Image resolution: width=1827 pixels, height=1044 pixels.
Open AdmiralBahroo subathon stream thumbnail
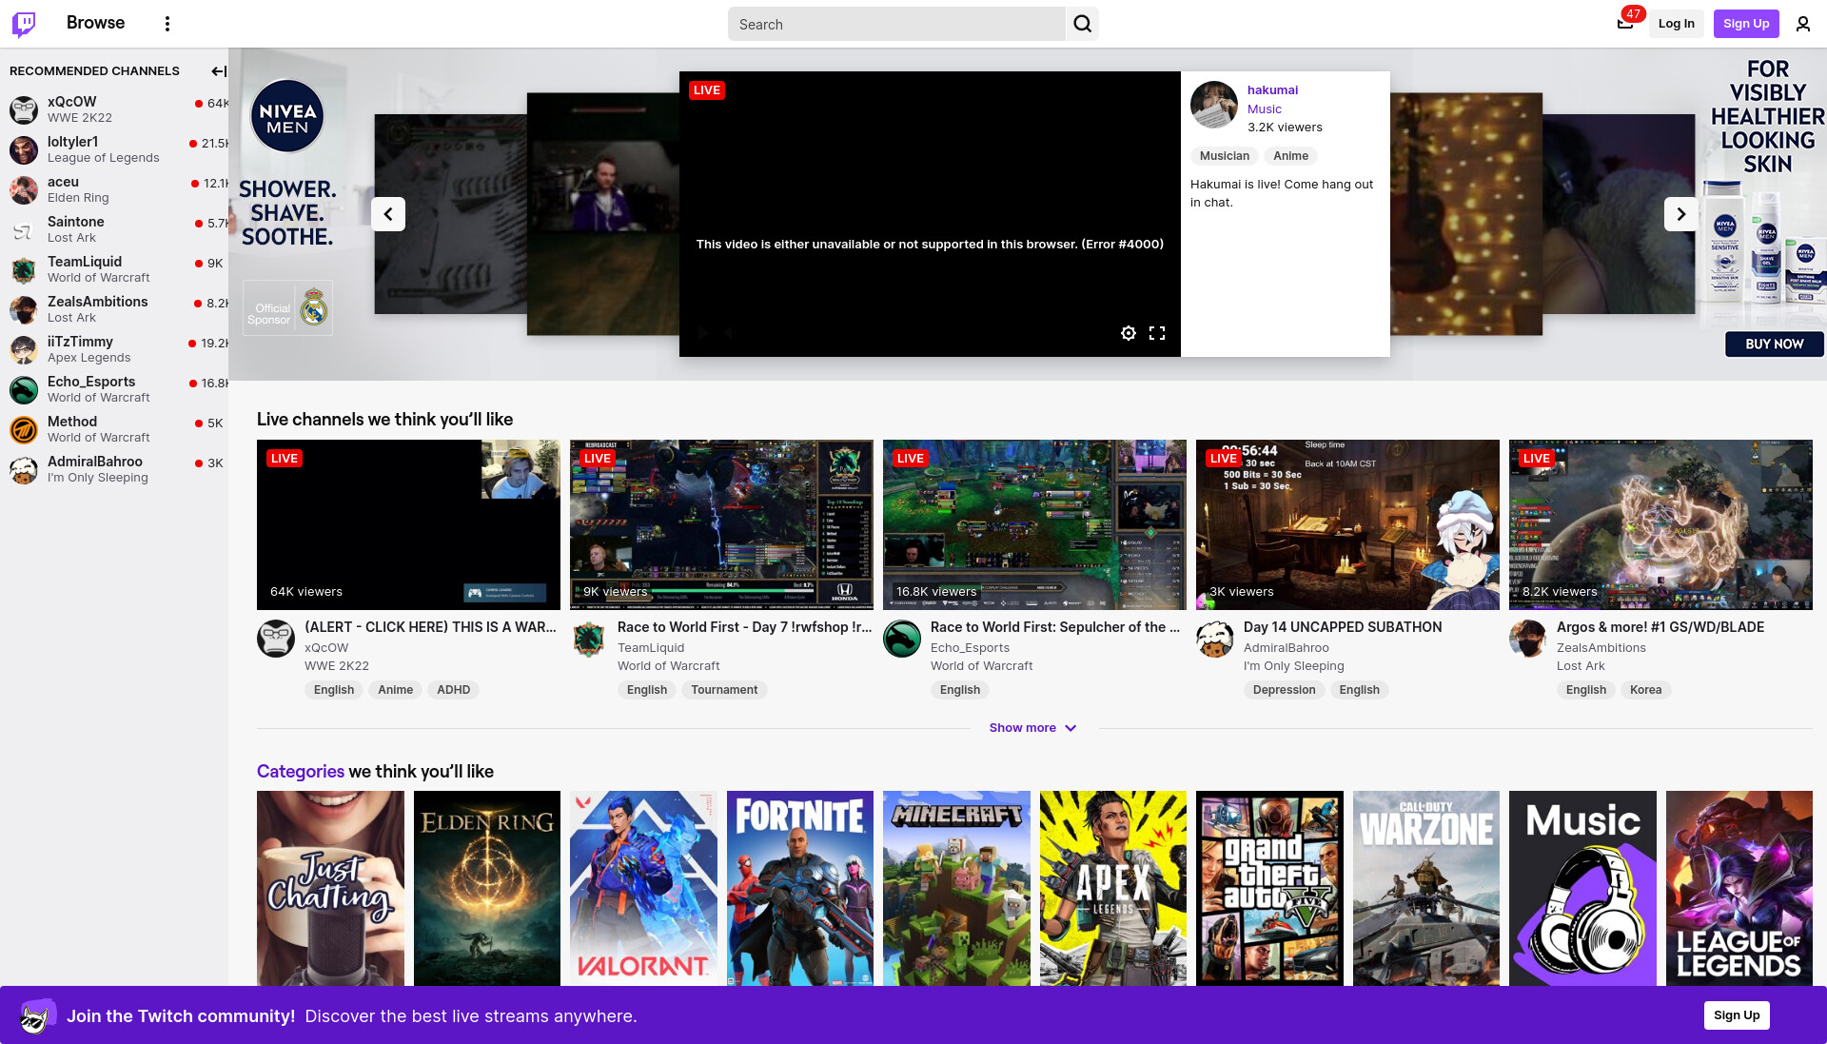pyautogui.click(x=1347, y=524)
